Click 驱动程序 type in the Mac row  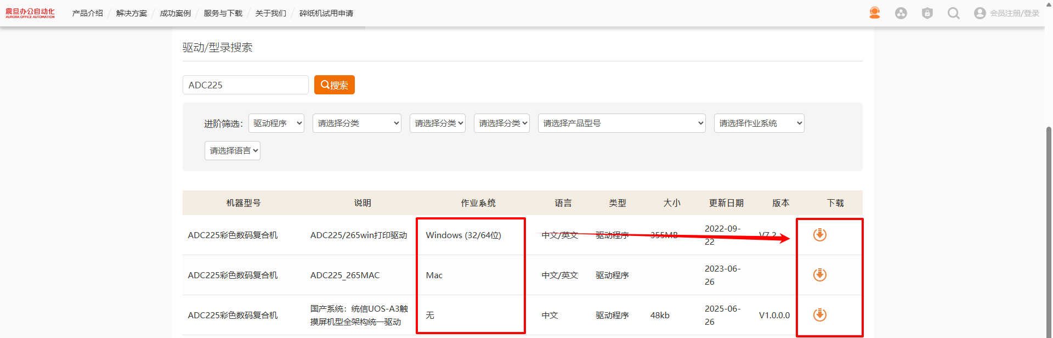tap(612, 275)
